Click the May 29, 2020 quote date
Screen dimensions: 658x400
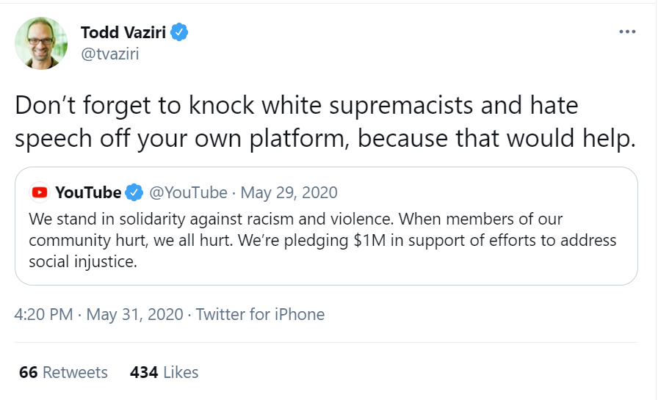pos(289,193)
